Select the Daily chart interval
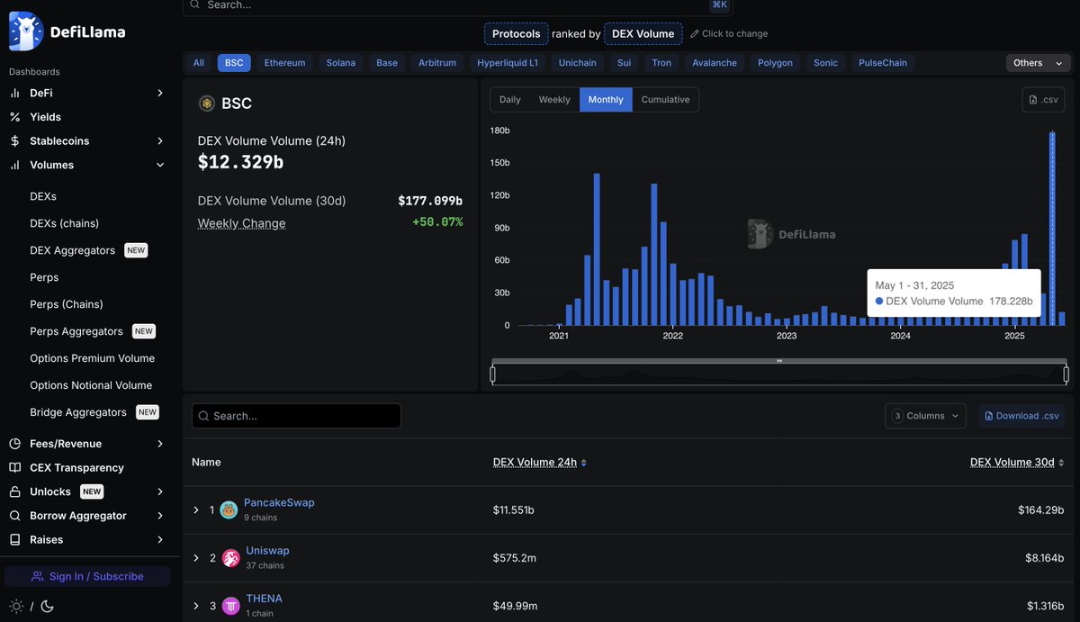 pyautogui.click(x=510, y=100)
